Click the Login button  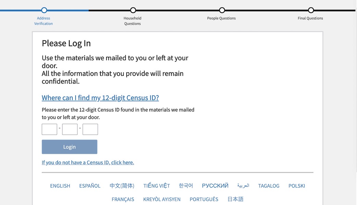70,147
